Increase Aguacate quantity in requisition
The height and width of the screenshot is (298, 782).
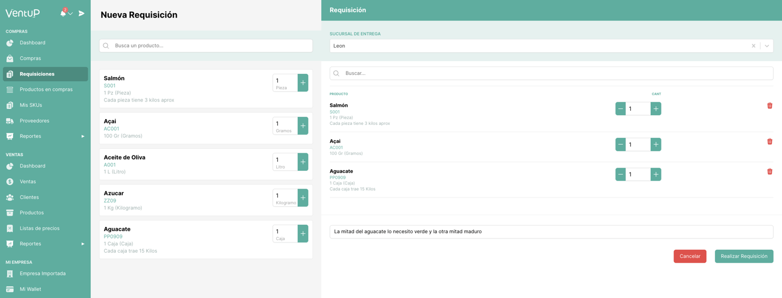click(656, 174)
